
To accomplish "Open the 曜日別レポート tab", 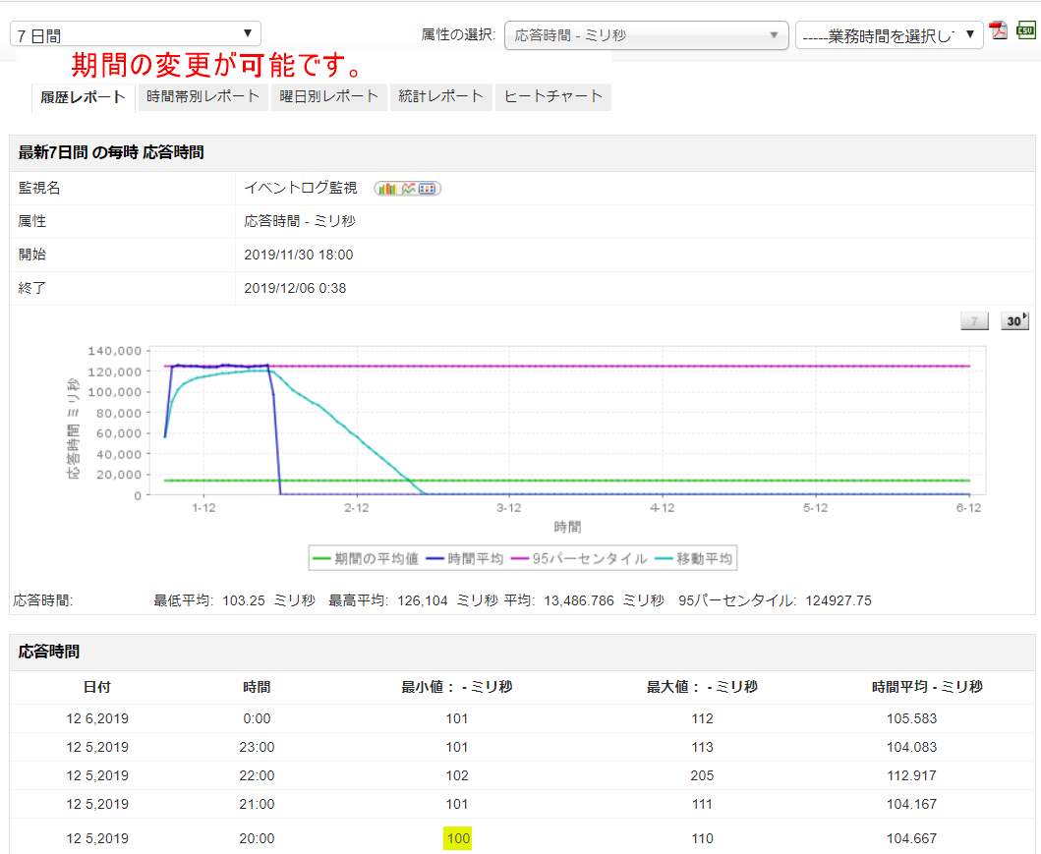I will click(328, 96).
